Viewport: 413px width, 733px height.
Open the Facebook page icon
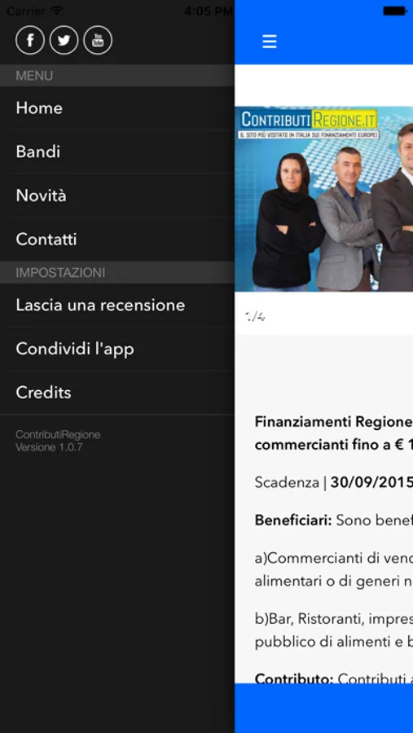coord(30,40)
